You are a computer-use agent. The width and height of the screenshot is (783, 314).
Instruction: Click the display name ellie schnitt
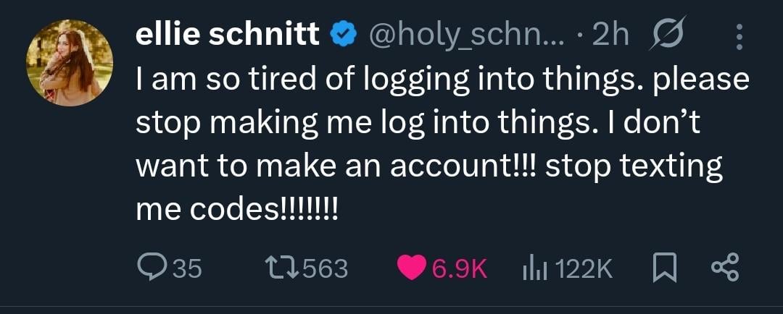228,35
